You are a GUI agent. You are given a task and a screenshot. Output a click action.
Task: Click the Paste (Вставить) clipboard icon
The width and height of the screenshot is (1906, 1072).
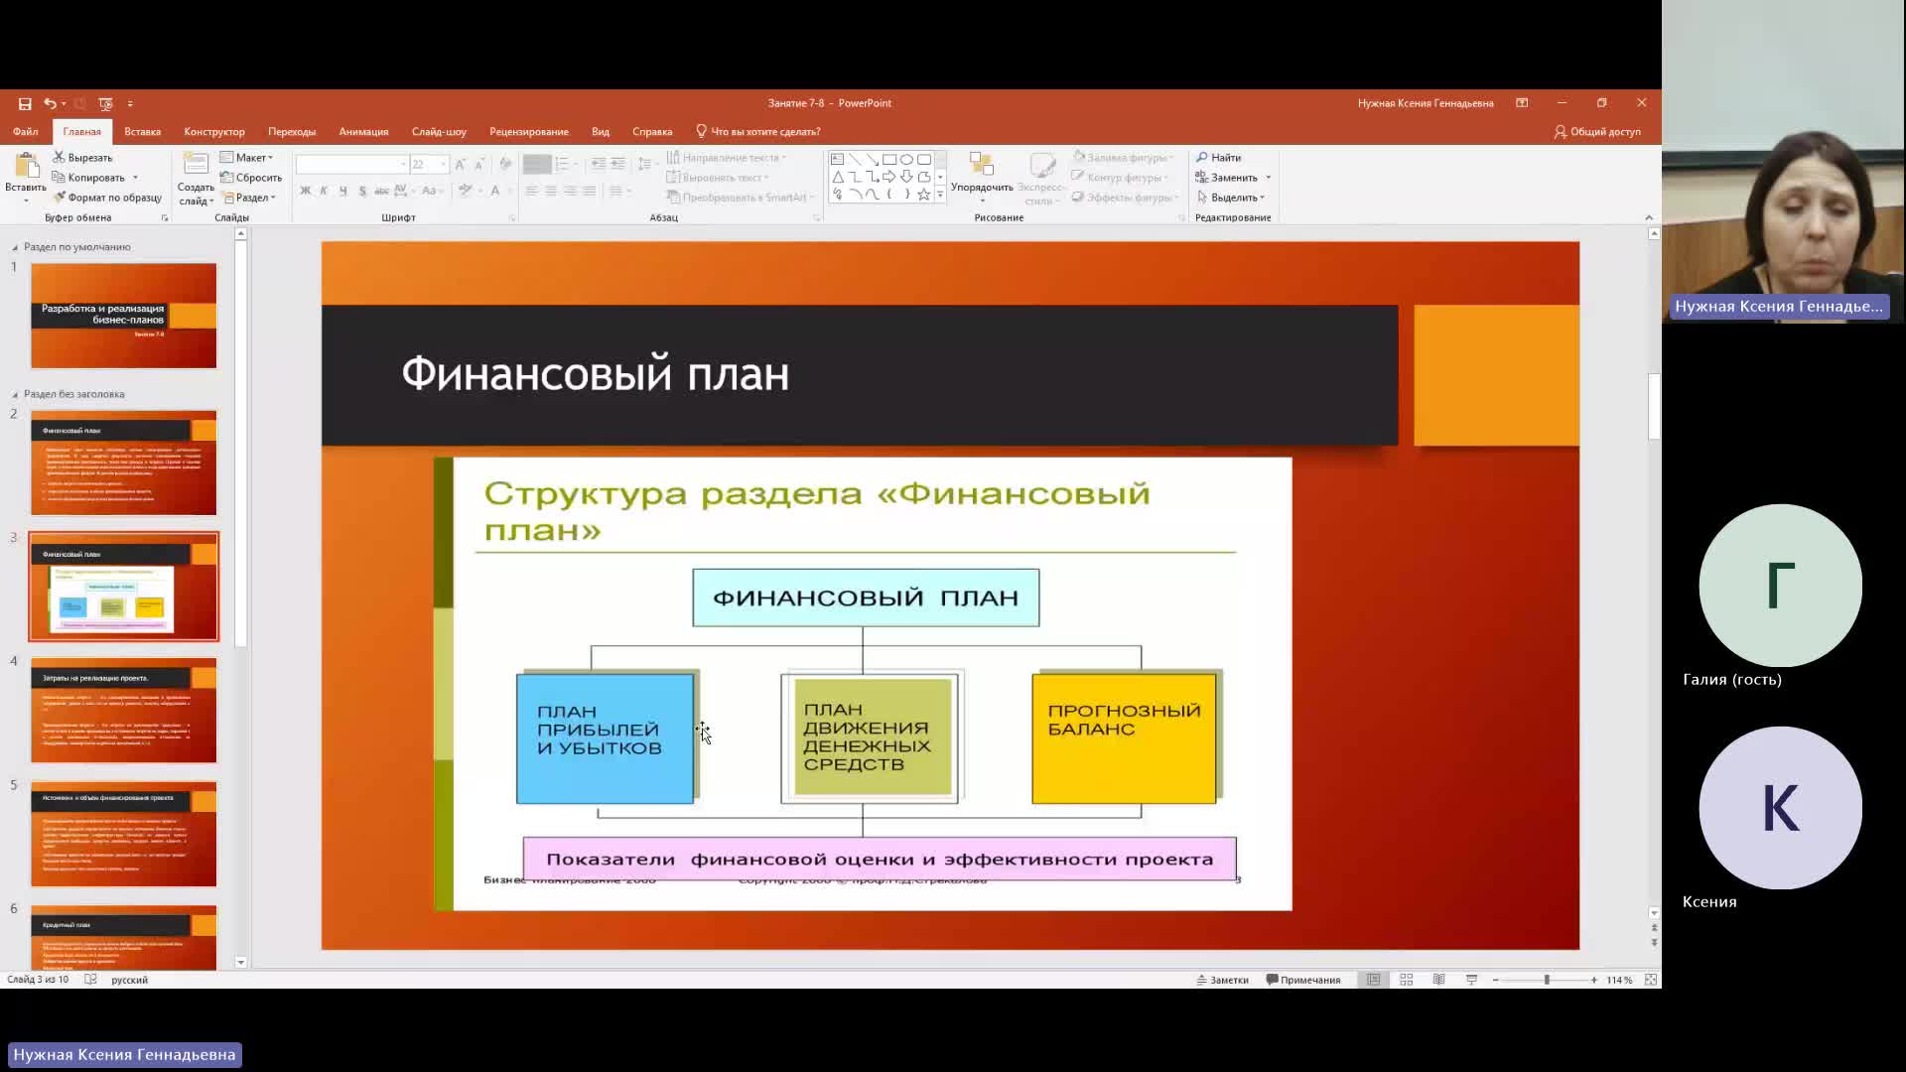(x=26, y=167)
